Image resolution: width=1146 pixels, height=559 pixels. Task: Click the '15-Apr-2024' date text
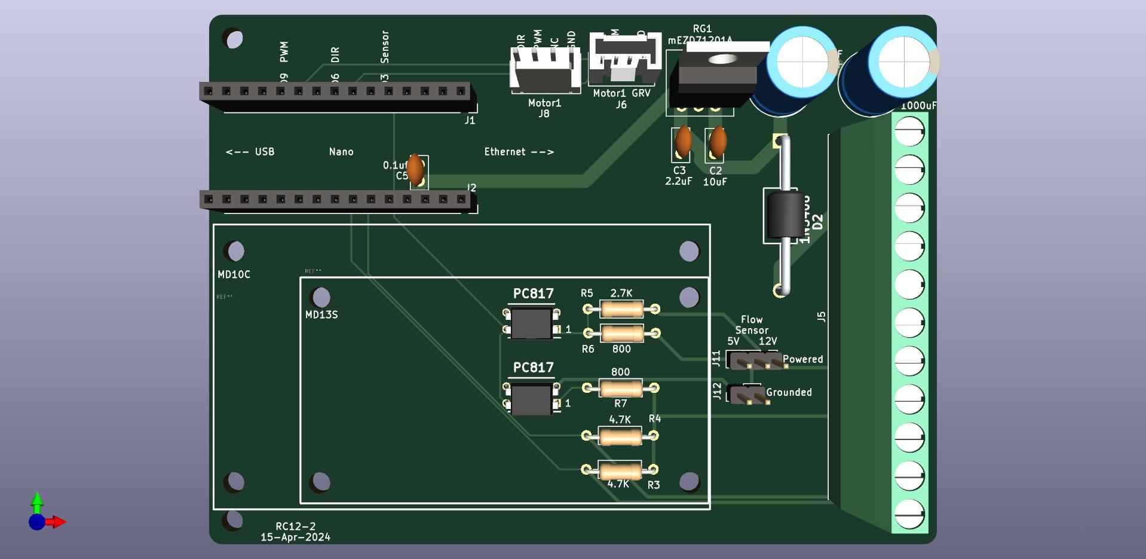coord(295,537)
